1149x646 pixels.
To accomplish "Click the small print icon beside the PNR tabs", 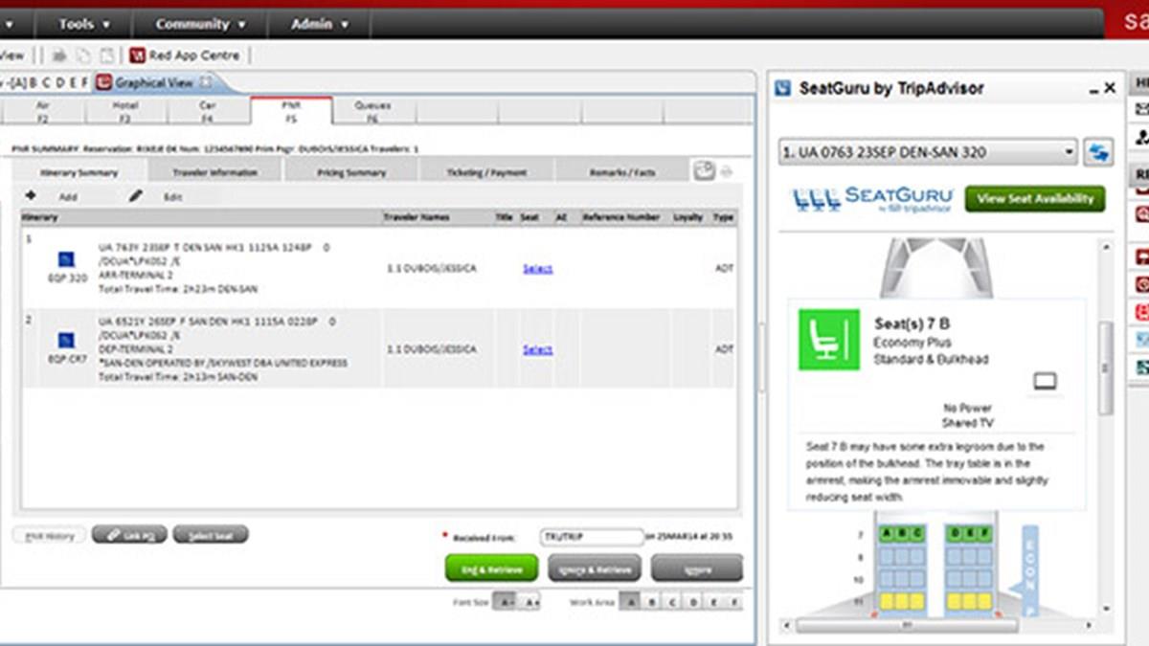I will (x=727, y=172).
